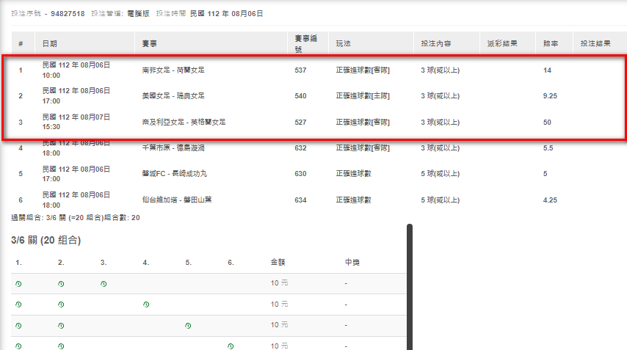Click the 金額 column header in combinations table
Image resolution: width=627 pixels, height=350 pixels.
coord(278,262)
